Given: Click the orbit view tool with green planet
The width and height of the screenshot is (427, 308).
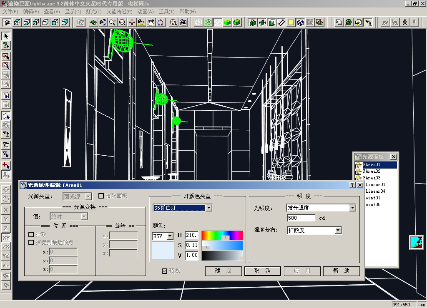Looking at the screenshot, I should click(93, 22).
